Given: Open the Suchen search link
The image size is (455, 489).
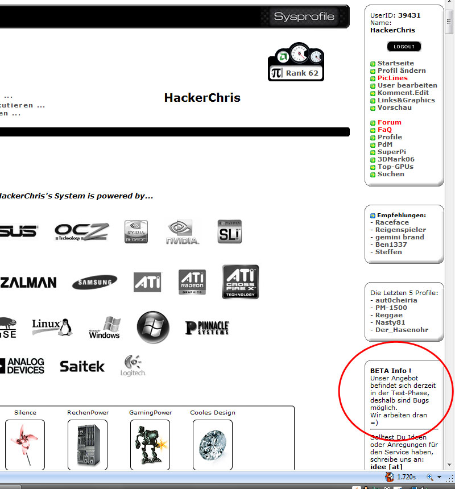Looking at the screenshot, I should pos(391,174).
